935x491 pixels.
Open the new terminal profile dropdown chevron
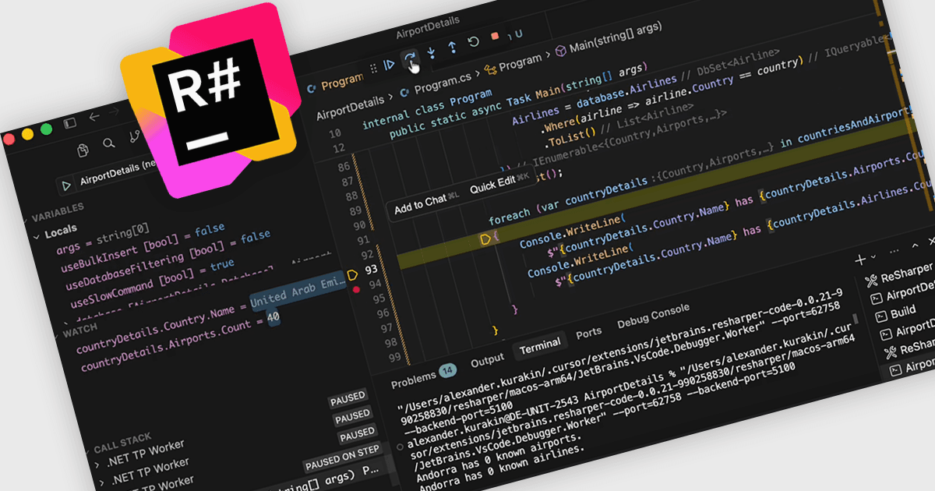point(873,256)
